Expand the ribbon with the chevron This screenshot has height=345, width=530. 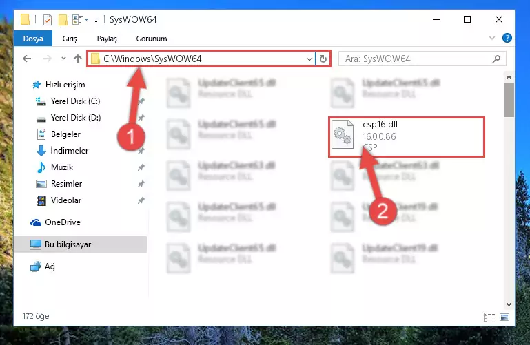pos(492,38)
